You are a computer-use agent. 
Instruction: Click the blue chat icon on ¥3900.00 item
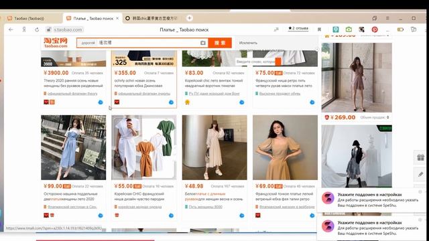point(101,102)
